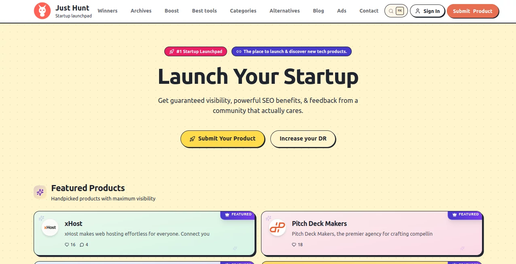This screenshot has height=264, width=516.
Task: Click the crown icon on xHost's FEATURED badge
Action: [227, 215]
